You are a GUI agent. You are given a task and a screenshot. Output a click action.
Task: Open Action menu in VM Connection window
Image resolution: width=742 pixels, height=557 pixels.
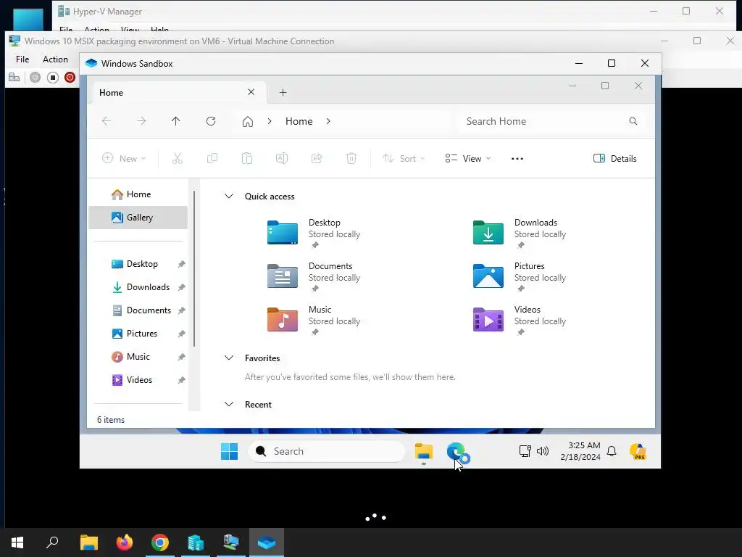(55, 59)
